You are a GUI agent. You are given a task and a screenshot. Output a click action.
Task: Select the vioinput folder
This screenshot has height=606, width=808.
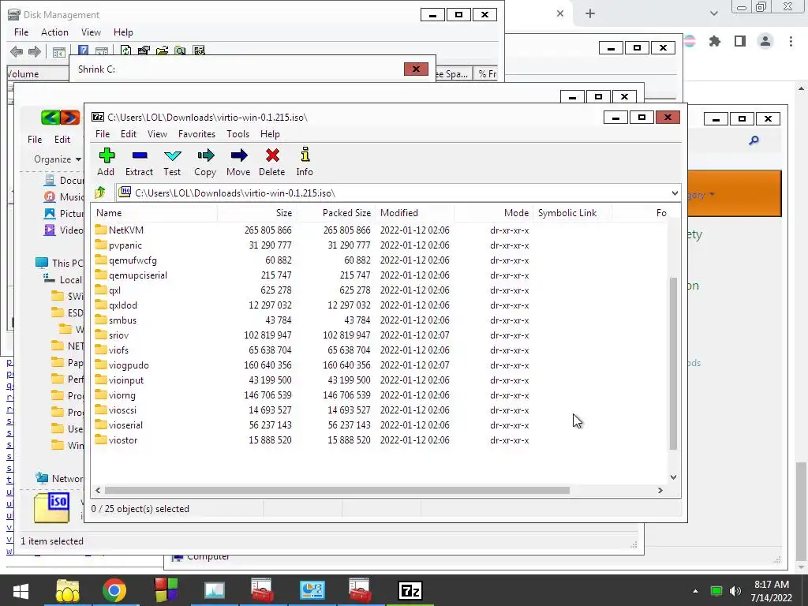[x=119, y=380]
